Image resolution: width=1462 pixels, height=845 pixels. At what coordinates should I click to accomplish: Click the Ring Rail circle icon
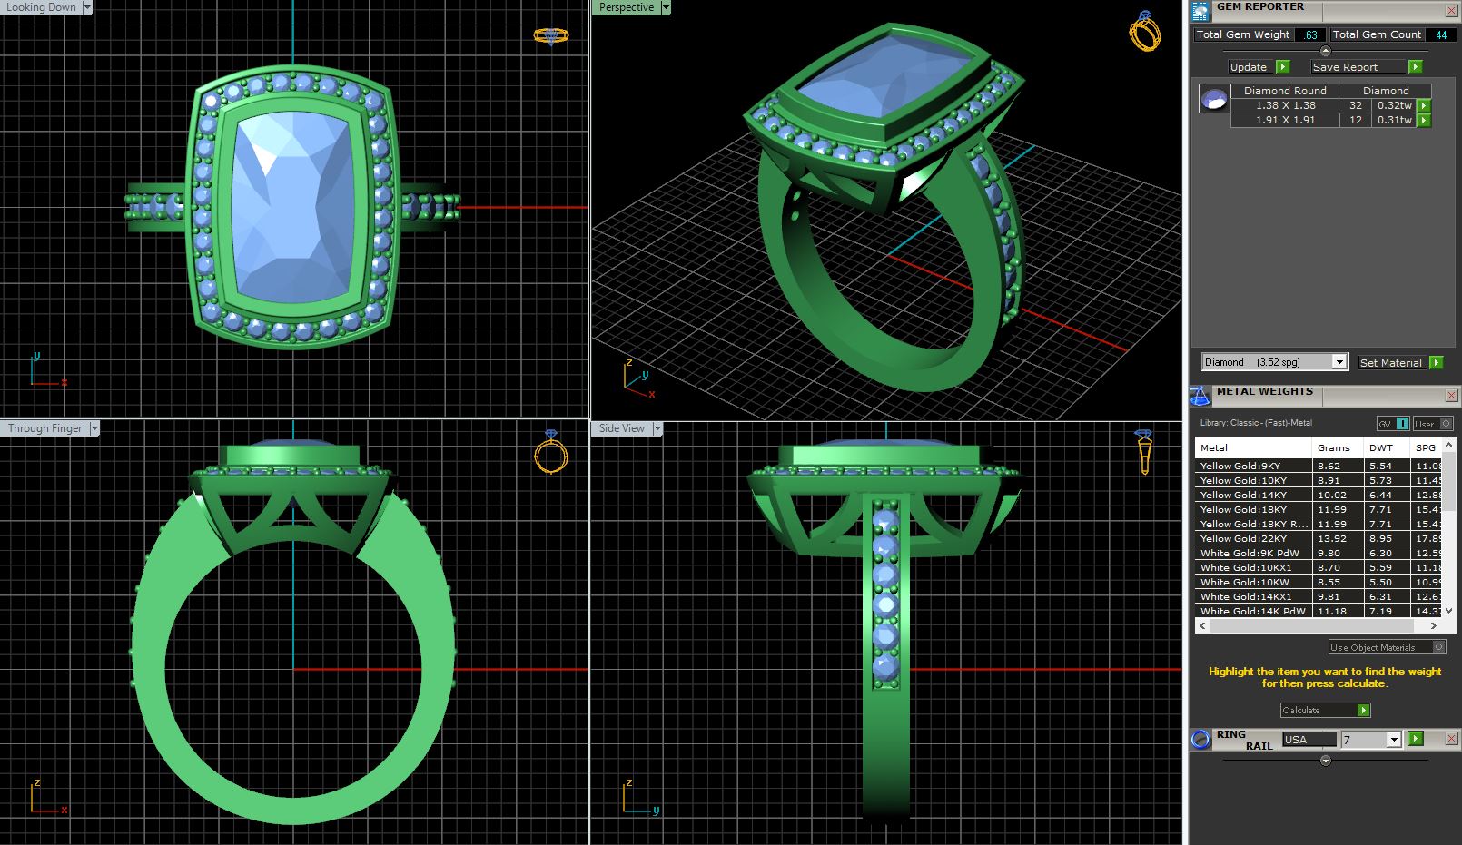tap(1200, 739)
